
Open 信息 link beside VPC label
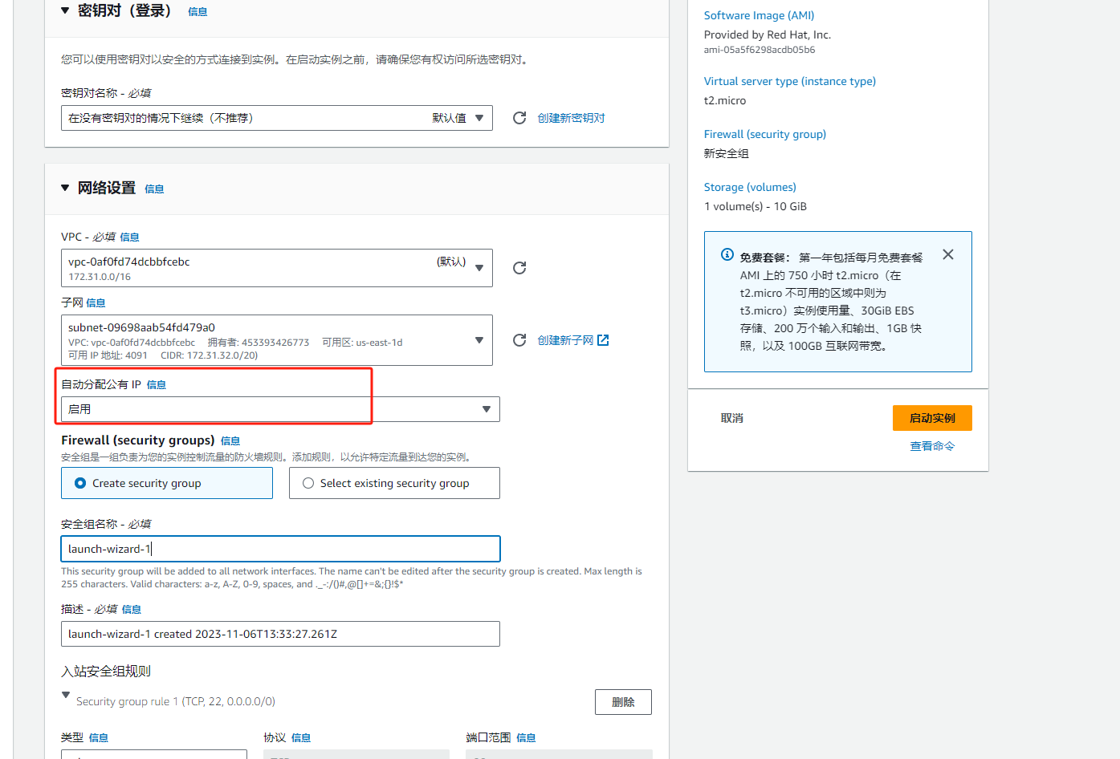click(129, 237)
